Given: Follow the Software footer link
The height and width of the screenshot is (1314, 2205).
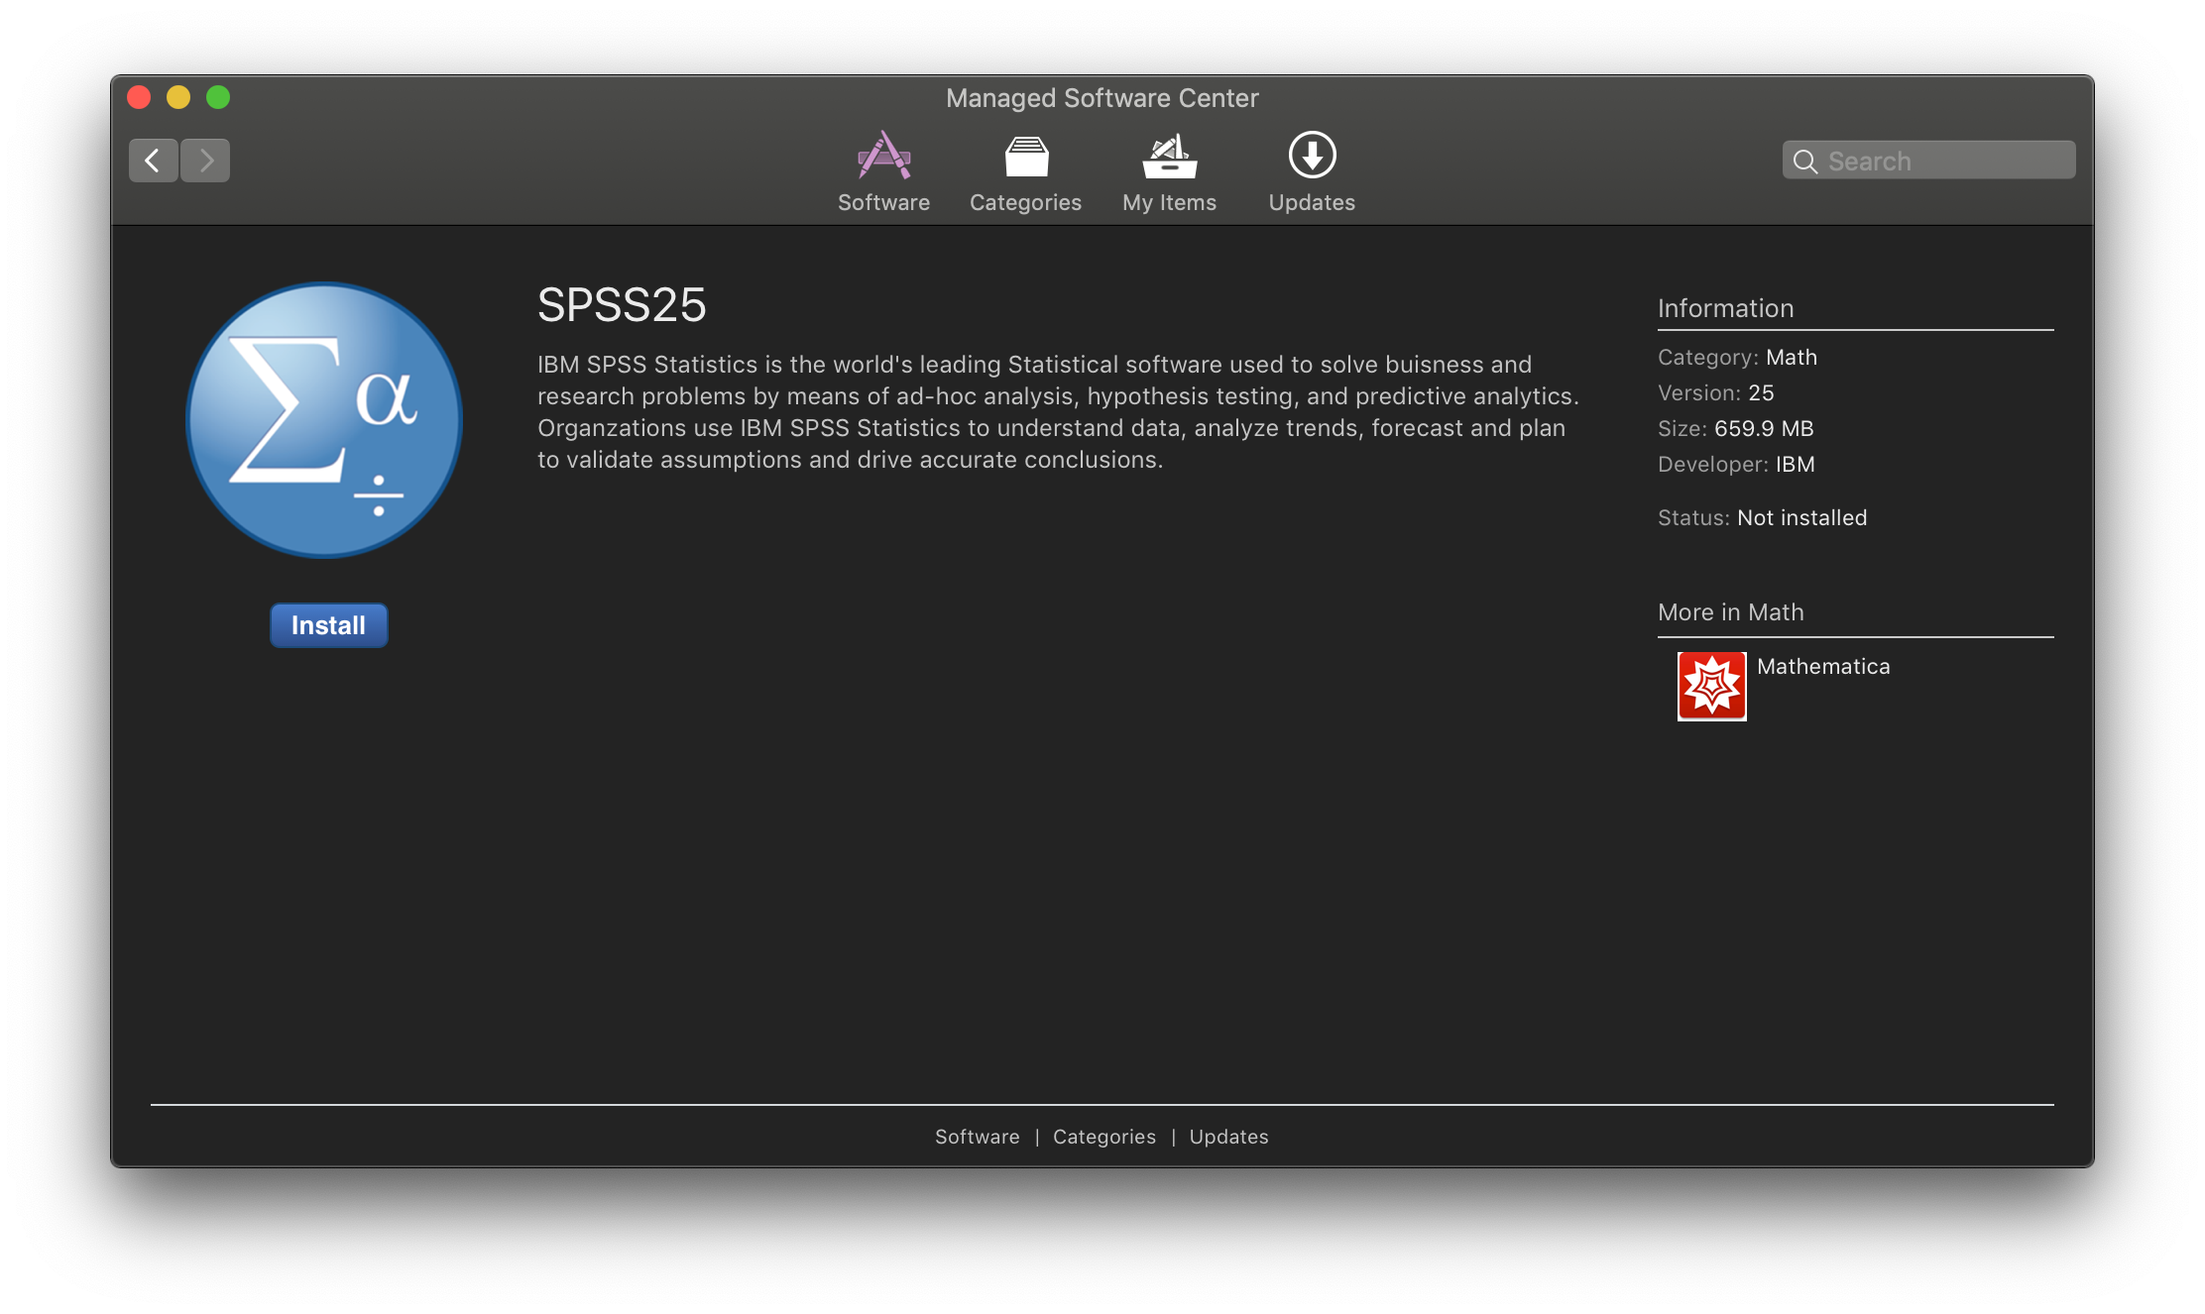Looking at the screenshot, I should (977, 1137).
